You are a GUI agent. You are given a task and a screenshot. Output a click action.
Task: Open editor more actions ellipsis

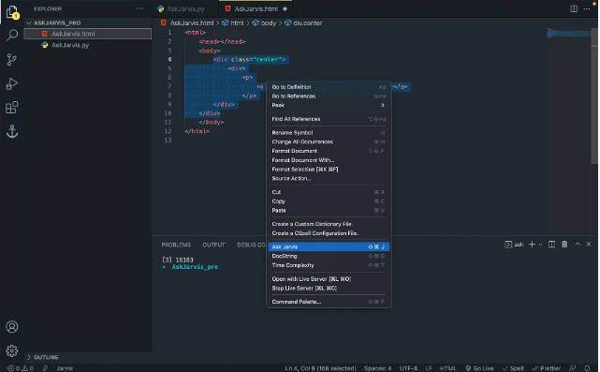(x=587, y=8)
